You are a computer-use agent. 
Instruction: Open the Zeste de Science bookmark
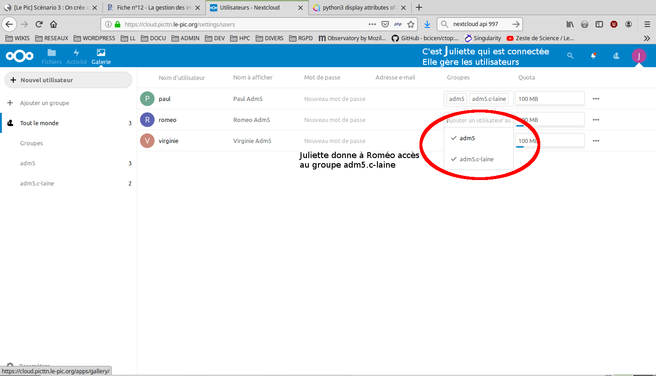tap(540, 38)
